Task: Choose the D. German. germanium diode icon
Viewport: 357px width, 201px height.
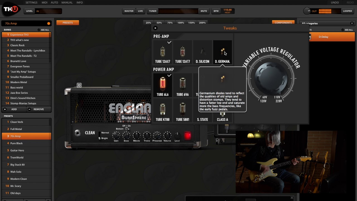Action: (x=222, y=52)
